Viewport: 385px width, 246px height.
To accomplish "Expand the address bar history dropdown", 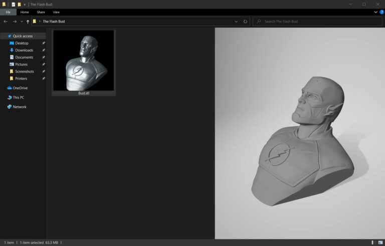I will tap(236, 22).
